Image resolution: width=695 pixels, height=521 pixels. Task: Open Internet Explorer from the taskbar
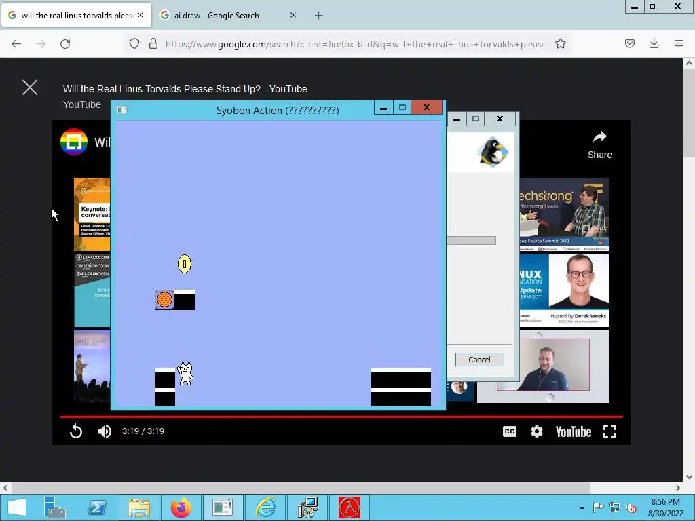265,507
